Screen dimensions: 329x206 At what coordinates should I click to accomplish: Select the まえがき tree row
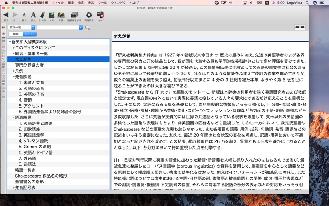[58, 59]
